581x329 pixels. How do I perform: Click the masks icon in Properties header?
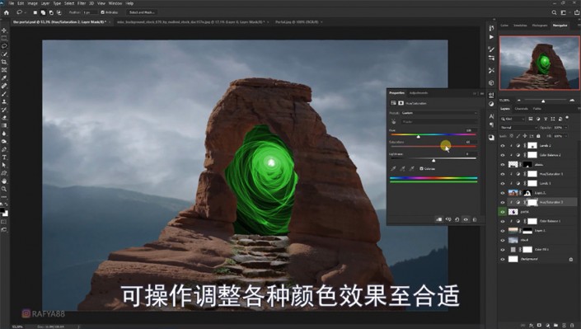point(401,103)
